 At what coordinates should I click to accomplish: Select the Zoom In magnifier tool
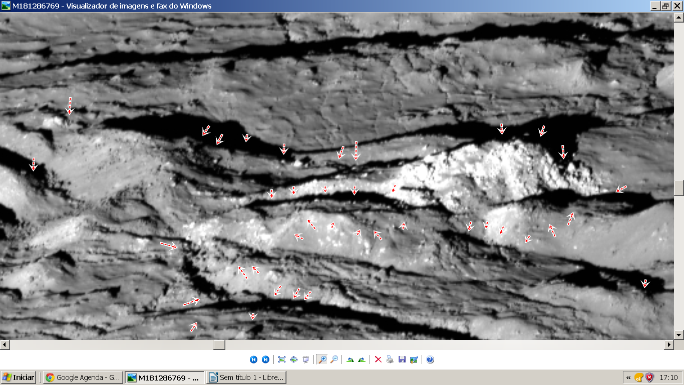point(322,359)
